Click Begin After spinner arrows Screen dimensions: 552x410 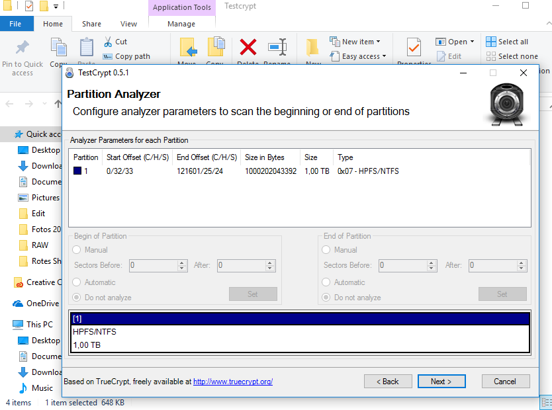pyautogui.click(x=269, y=265)
